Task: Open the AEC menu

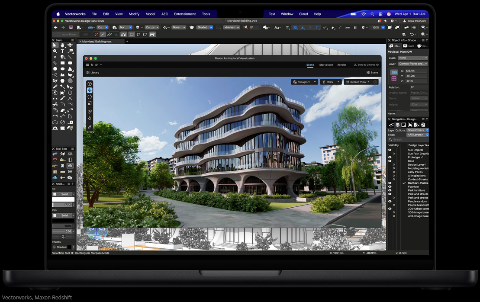Action: coord(164,14)
